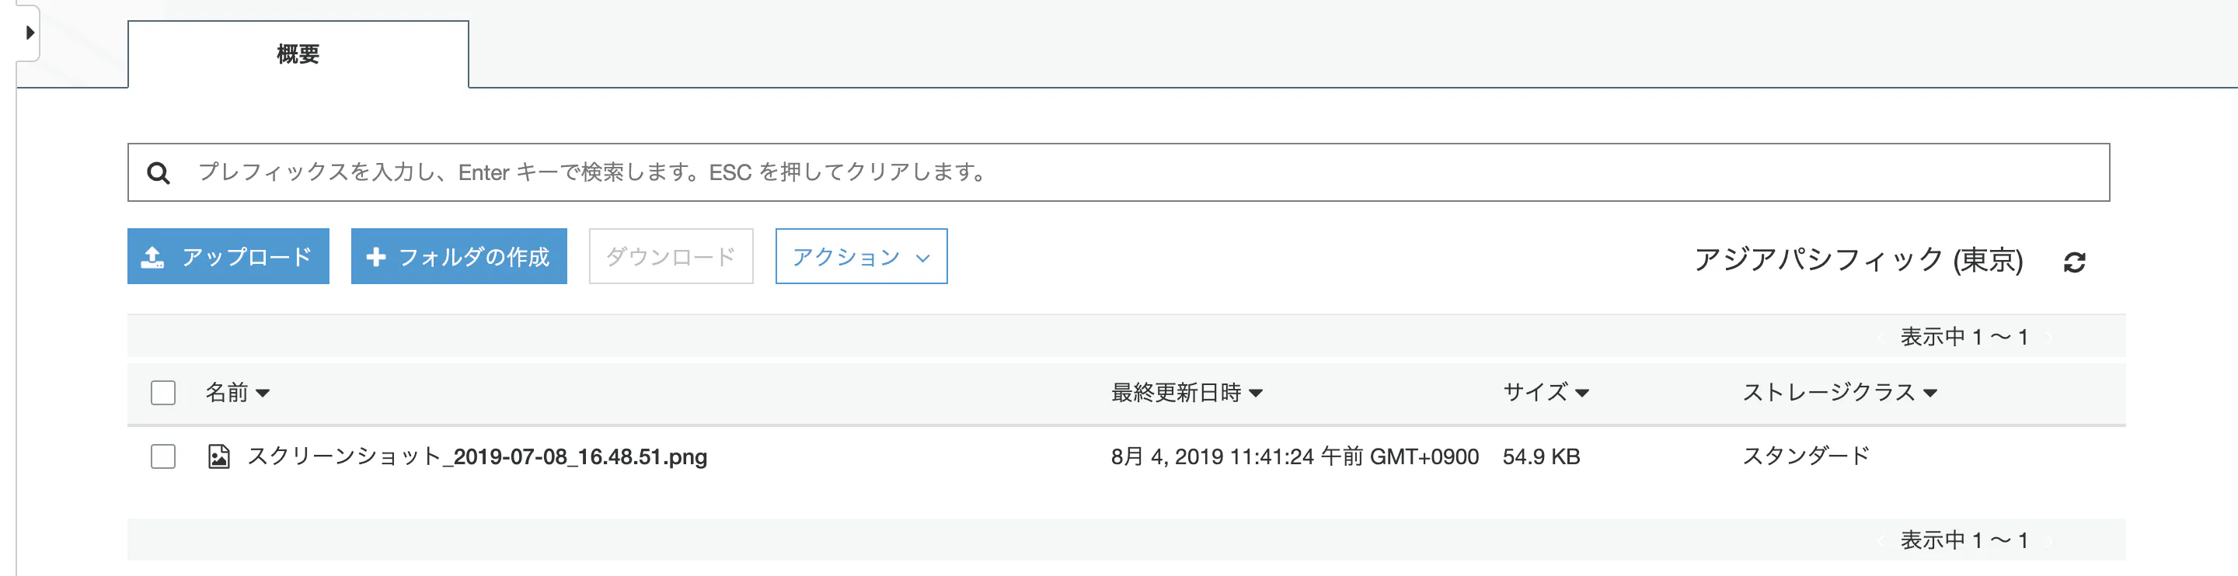Click the ダウンロード button

(x=671, y=257)
